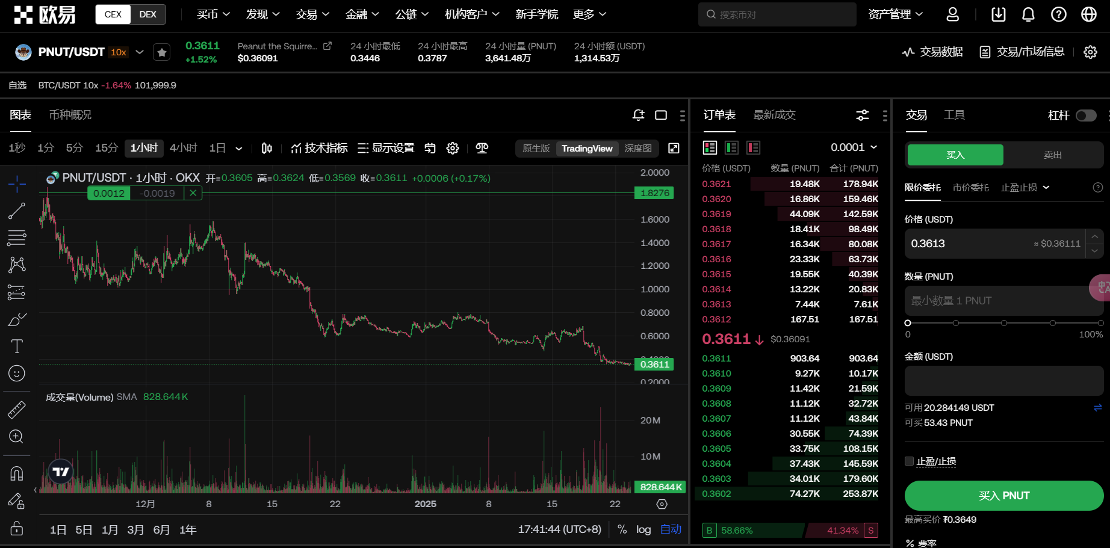Open the emoji icons tool
Screen dimensions: 1110x548
(x=17, y=374)
